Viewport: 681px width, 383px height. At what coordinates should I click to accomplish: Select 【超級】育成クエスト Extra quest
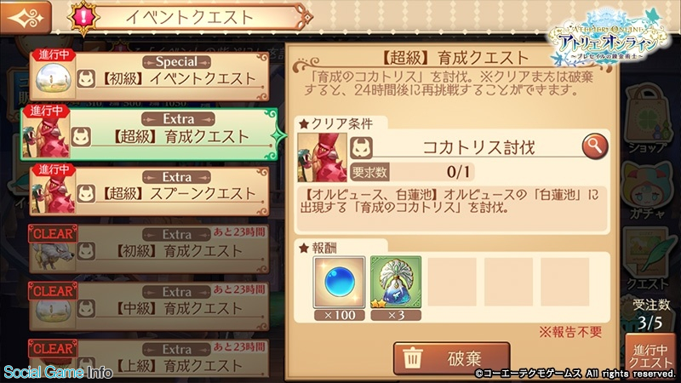[x=149, y=134]
